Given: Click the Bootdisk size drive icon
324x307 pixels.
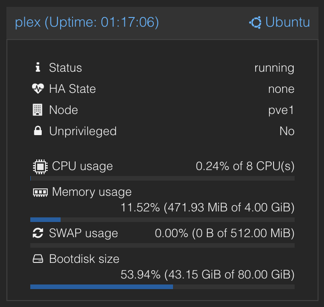Looking at the screenshot, I should pos(38,259).
